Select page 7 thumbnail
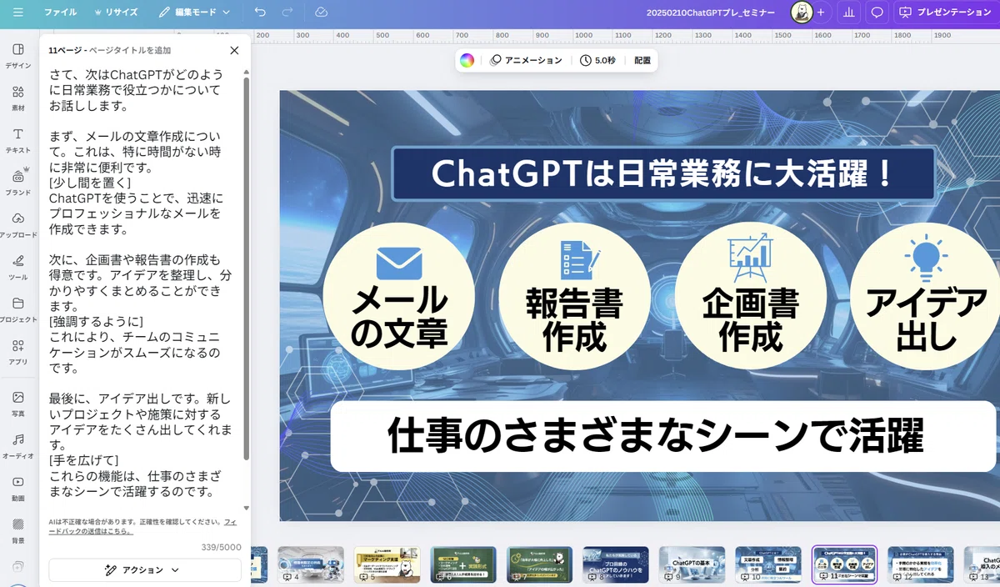The width and height of the screenshot is (1000, 587). tap(539, 564)
